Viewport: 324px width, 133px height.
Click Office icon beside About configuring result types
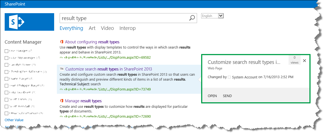point(61,42)
